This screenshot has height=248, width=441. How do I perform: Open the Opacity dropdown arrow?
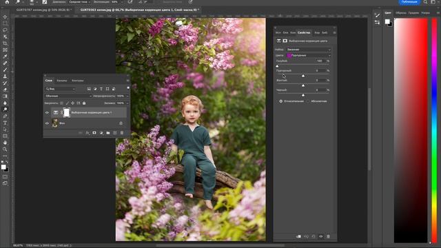click(x=127, y=96)
